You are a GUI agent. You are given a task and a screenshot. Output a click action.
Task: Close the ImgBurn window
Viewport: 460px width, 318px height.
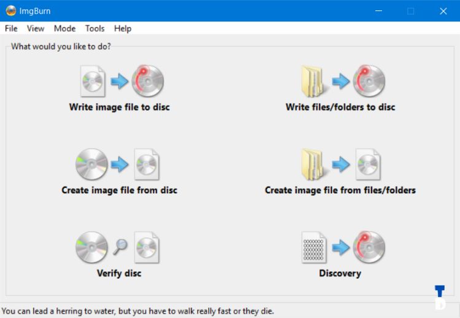pyautogui.click(x=443, y=11)
